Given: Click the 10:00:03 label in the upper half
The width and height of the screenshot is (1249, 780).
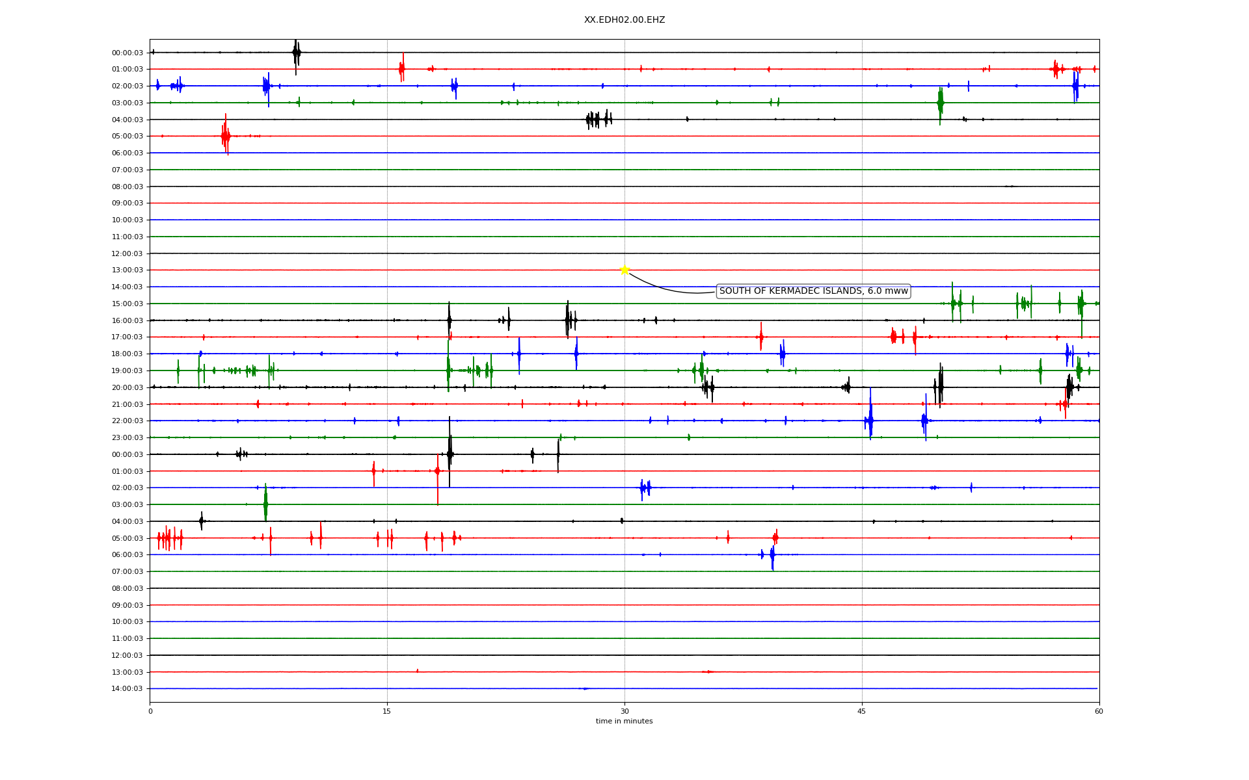Looking at the screenshot, I should coord(127,220).
